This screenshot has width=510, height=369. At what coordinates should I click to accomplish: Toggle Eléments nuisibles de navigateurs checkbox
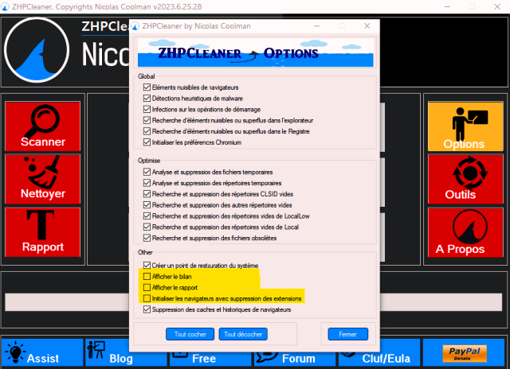point(147,87)
